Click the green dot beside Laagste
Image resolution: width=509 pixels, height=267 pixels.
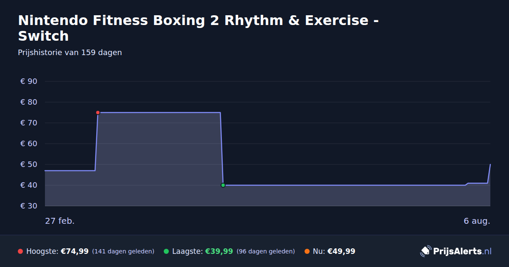point(166,251)
